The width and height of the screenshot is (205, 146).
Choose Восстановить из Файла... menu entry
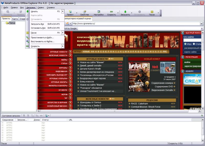click(45, 41)
